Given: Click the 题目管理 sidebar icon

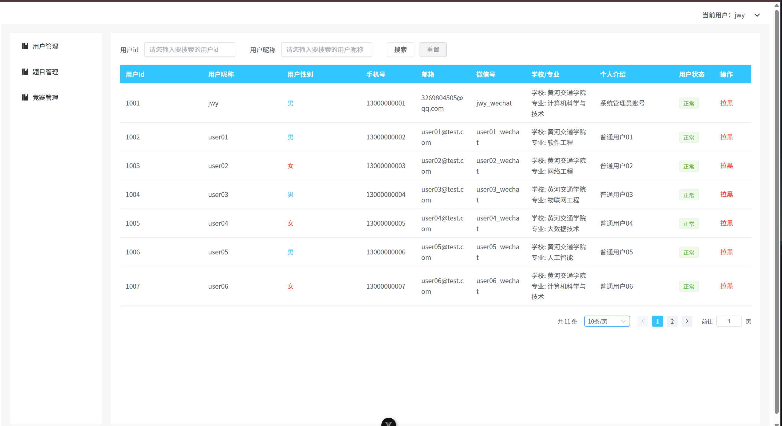Looking at the screenshot, I should (x=25, y=72).
